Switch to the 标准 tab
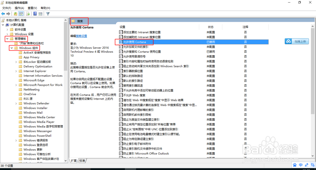 pos(82,161)
